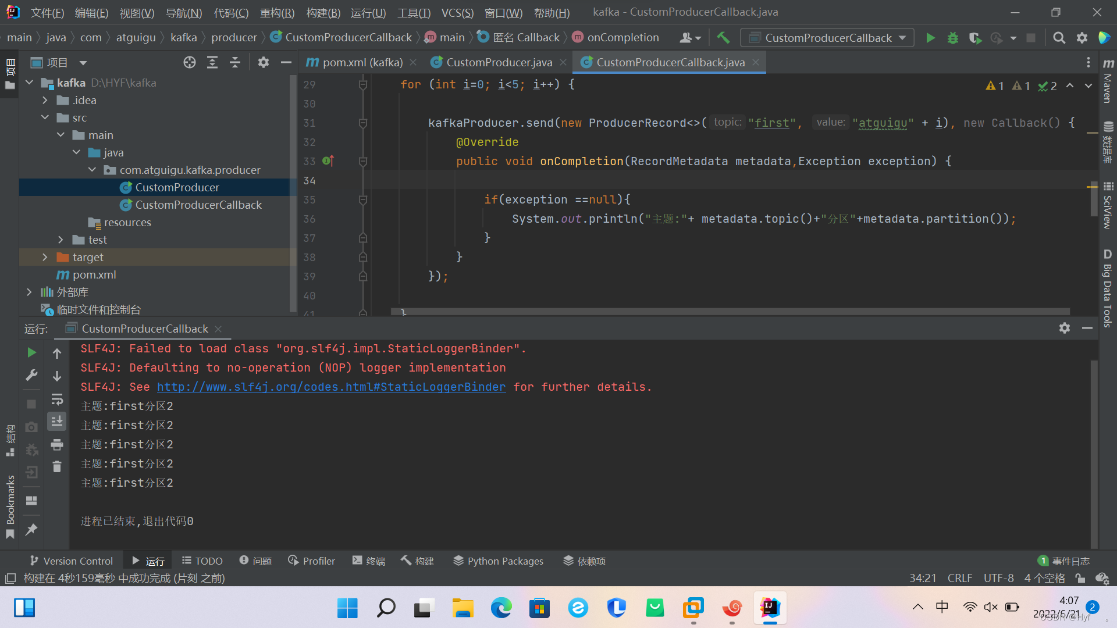The width and height of the screenshot is (1117, 628).
Task: Open the Profiler tool window
Action: (x=312, y=561)
